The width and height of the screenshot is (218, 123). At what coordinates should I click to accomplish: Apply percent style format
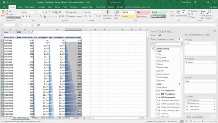tap(90, 16)
